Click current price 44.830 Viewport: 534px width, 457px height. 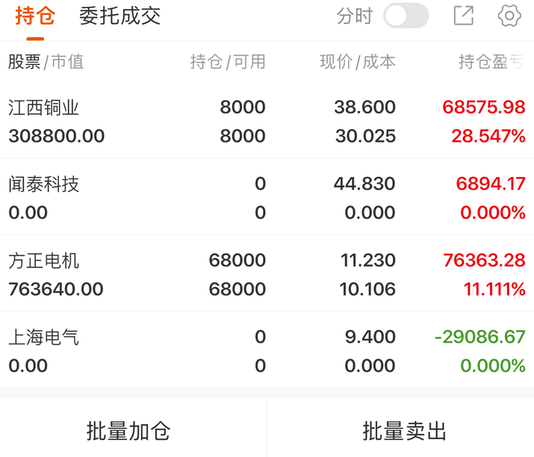tap(364, 184)
